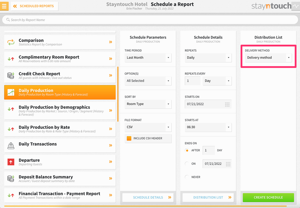Open Time Period dropdown Last Month

pyautogui.click(x=148, y=58)
